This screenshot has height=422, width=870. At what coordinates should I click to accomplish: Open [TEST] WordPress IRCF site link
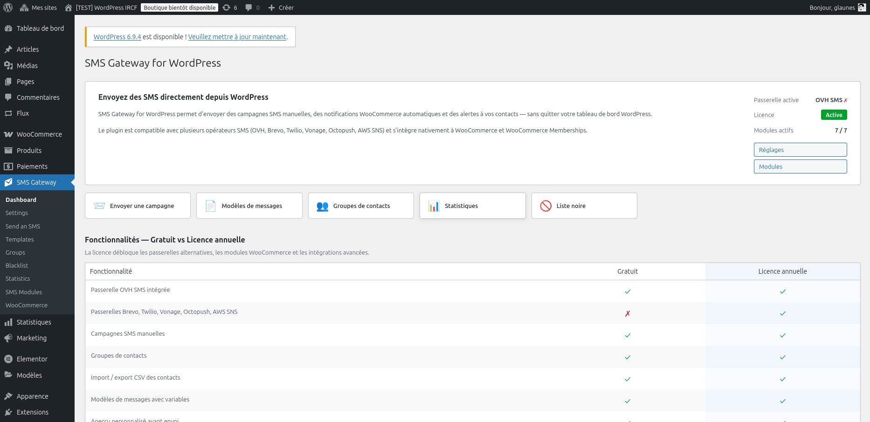point(102,7)
